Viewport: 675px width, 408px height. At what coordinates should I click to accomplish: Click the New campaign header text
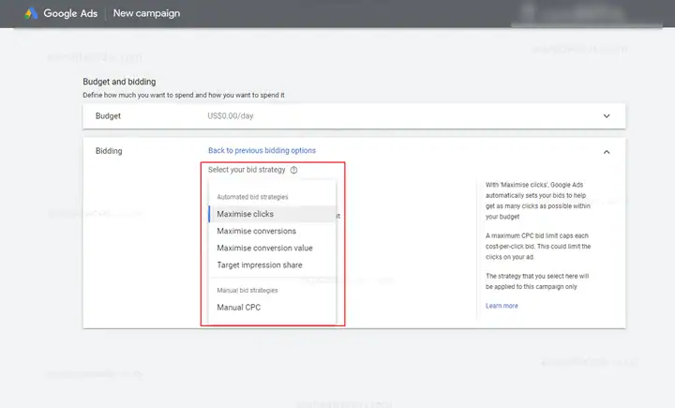[147, 13]
